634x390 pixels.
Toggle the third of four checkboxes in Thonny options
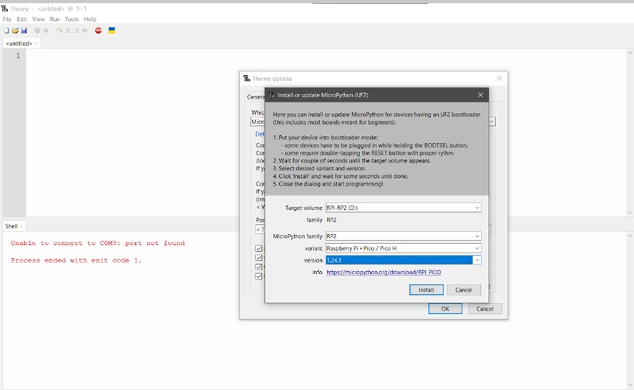[259, 267]
